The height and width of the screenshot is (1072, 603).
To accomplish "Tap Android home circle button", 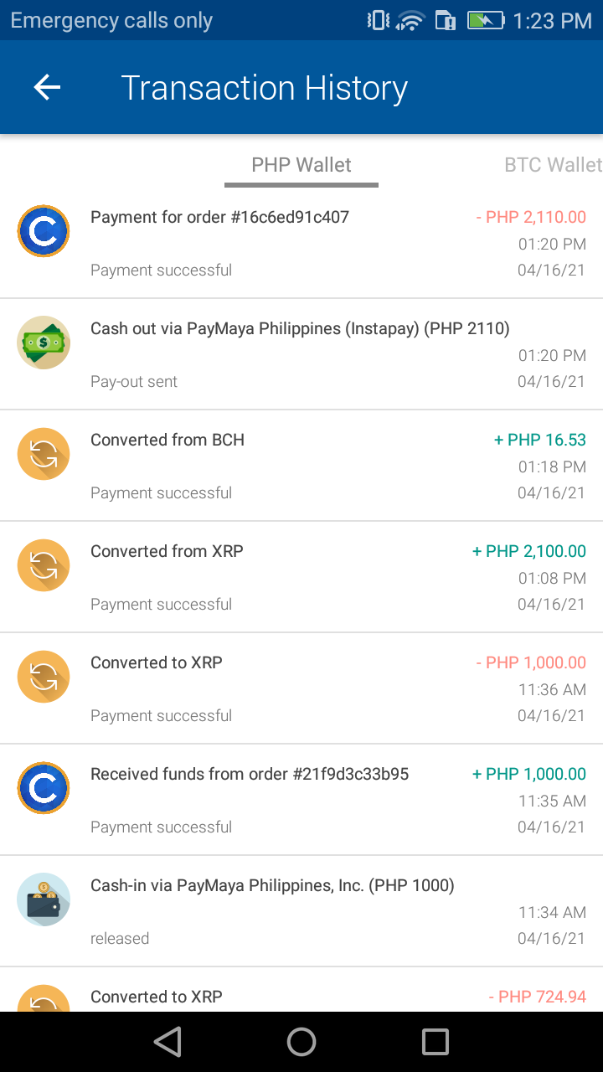I will coord(301,1042).
